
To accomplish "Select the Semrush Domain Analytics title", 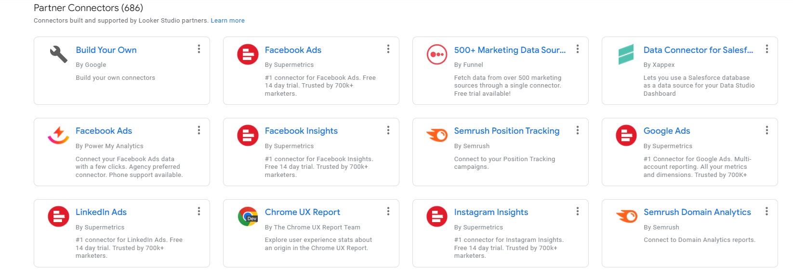I will pyautogui.click(x=697, y=212).
